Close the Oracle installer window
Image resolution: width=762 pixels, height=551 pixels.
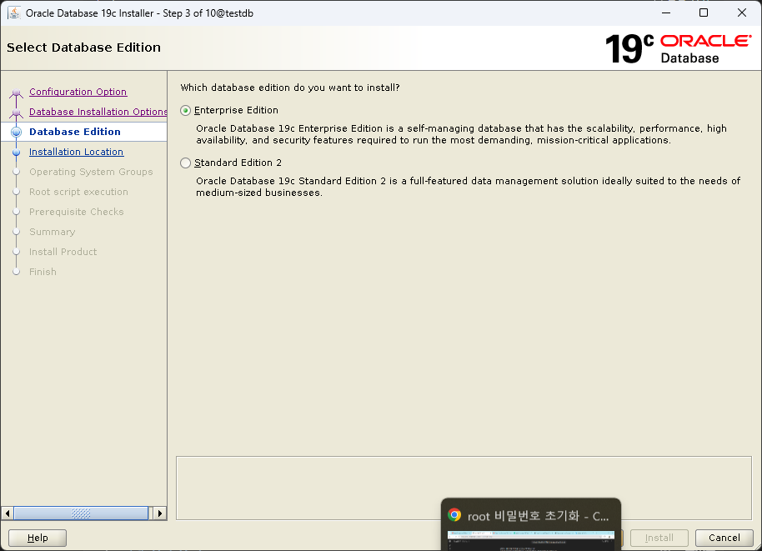tap(742, 13)
